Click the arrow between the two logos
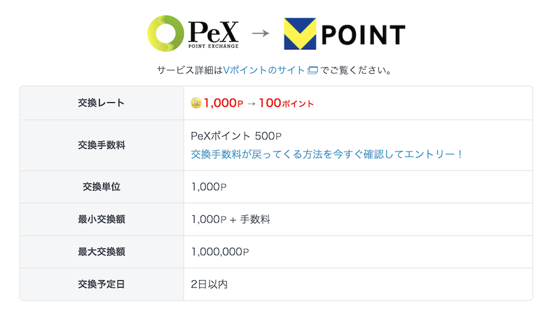The width and height of the screenshot is (549, 310). click(261, 34)
